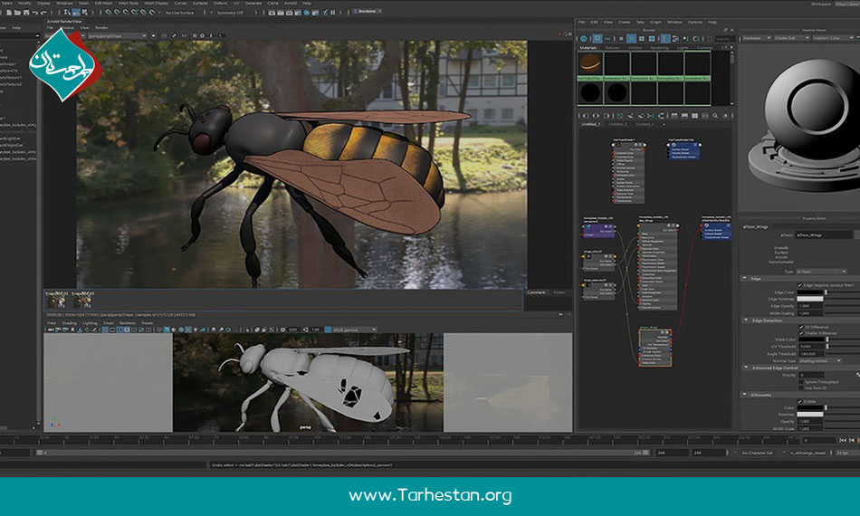Click the Save Scene disk icon
Viewport: 860px width, 516px height.
point(25,12)
